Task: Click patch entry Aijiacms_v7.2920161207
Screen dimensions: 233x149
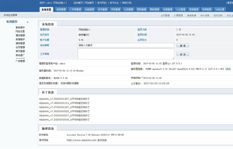Action: [x=64, y=99]
